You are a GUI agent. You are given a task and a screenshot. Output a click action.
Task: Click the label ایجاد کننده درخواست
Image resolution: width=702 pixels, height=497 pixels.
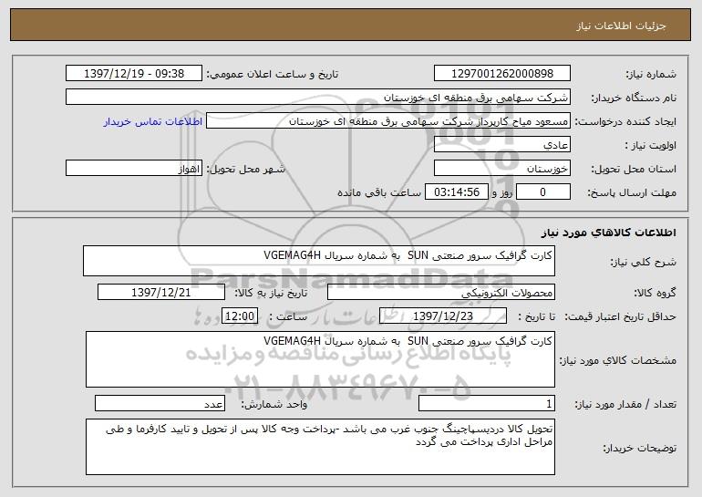tap(625, 121)
